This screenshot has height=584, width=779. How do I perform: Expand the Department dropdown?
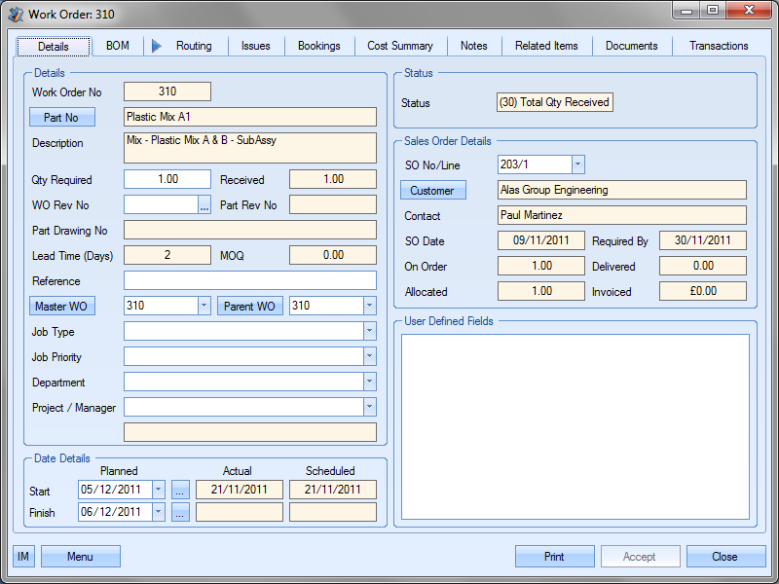(369, 382)
